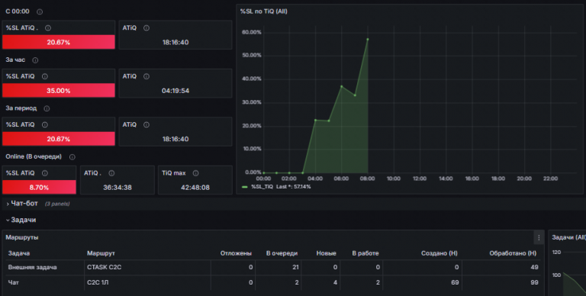Select the 99 value in Обработано column

coord(534,282)
